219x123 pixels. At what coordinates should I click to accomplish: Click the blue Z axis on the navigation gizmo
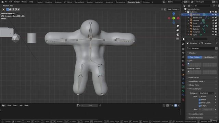173,14
